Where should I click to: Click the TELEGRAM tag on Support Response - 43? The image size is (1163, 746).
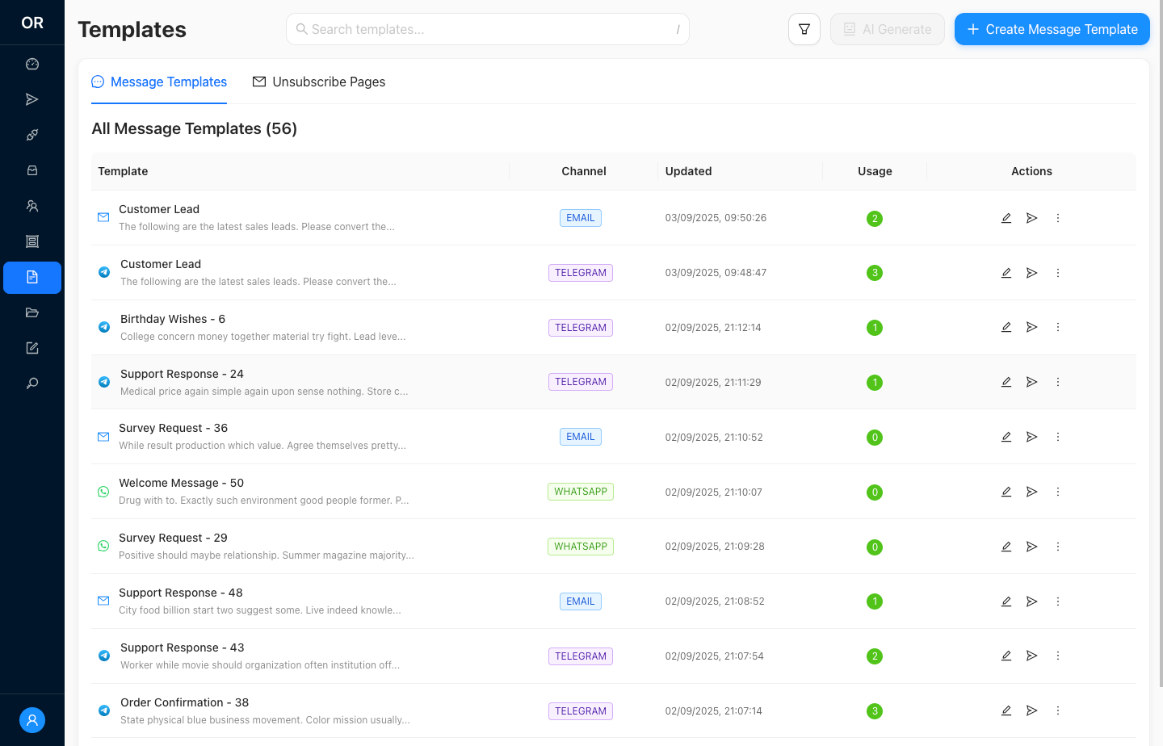click(580, 656)
